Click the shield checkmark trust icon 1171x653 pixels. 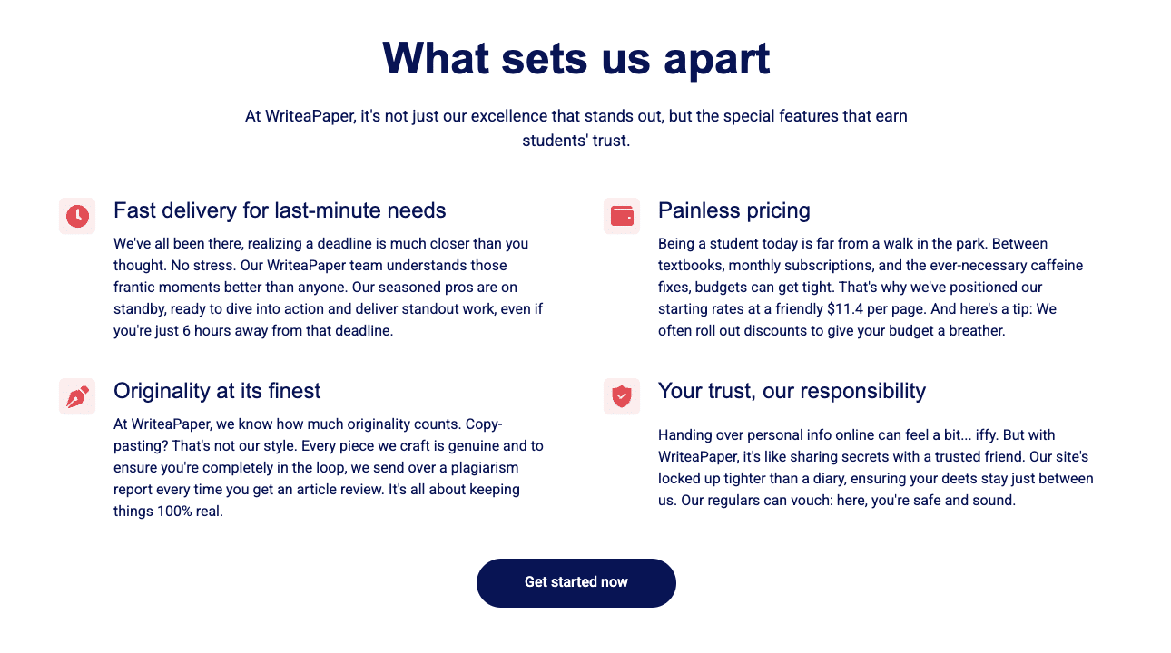coord(622,396)
